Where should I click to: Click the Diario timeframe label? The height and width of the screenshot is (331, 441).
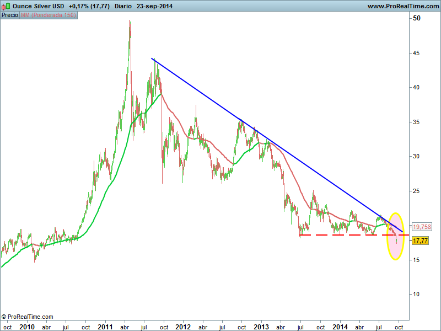(x=123, y=6)
